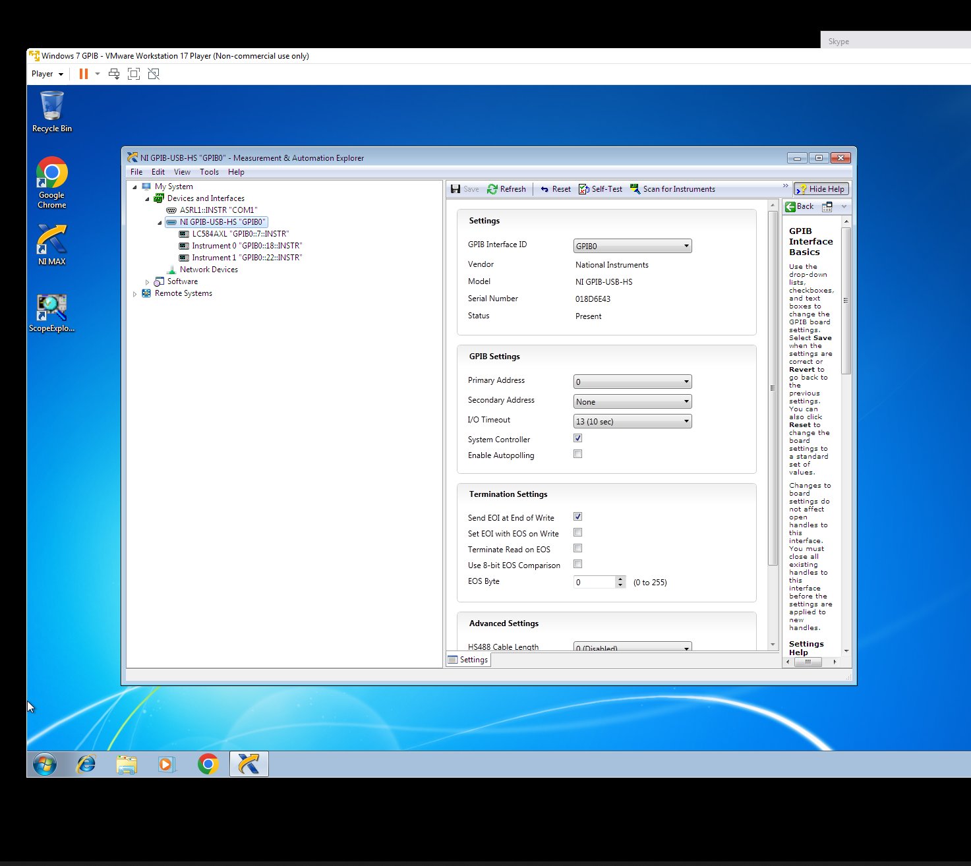Select Instrument 0 GPIB0::18::INSTR

(241, 246)
